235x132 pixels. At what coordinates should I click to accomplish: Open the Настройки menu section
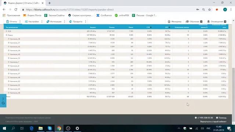tap(32, 22)
